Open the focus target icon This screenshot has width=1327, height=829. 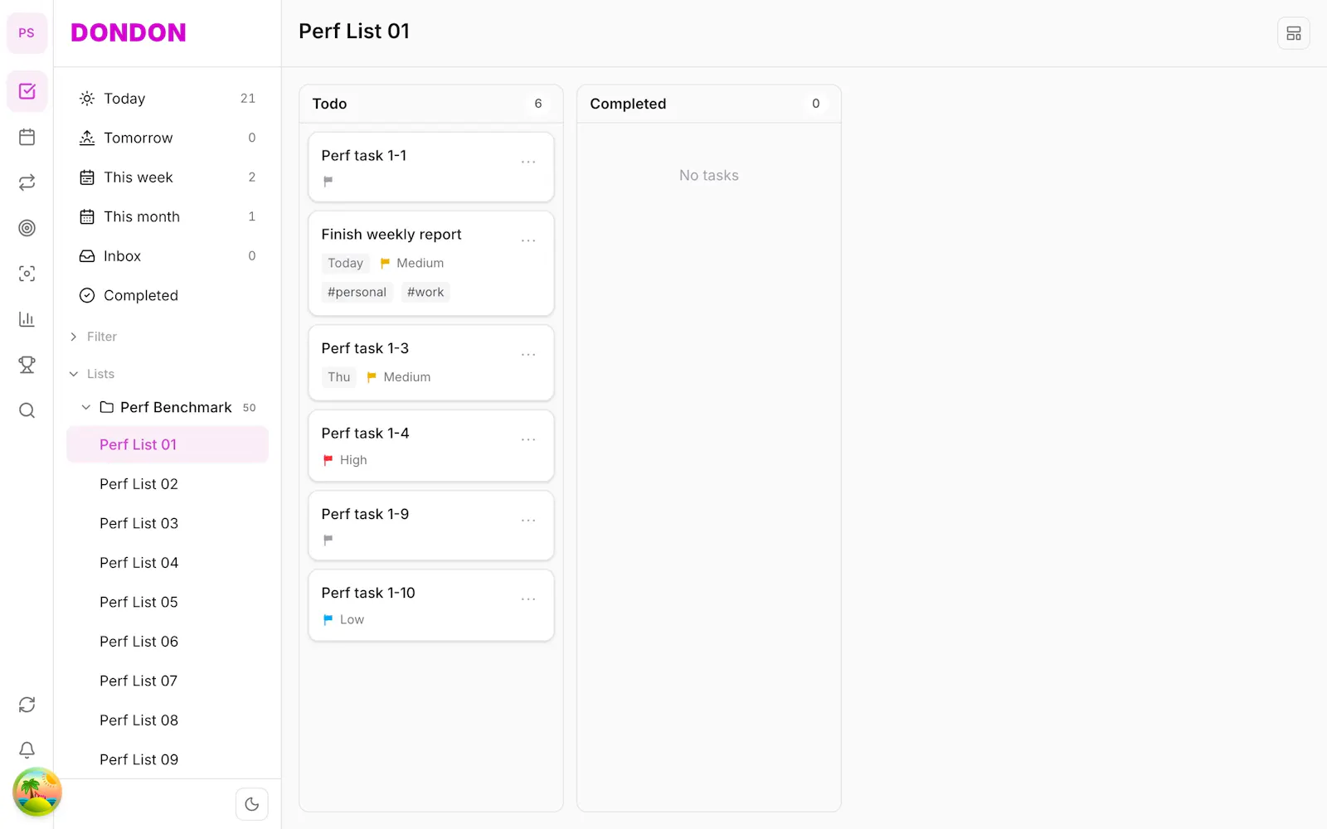[27, 228]
